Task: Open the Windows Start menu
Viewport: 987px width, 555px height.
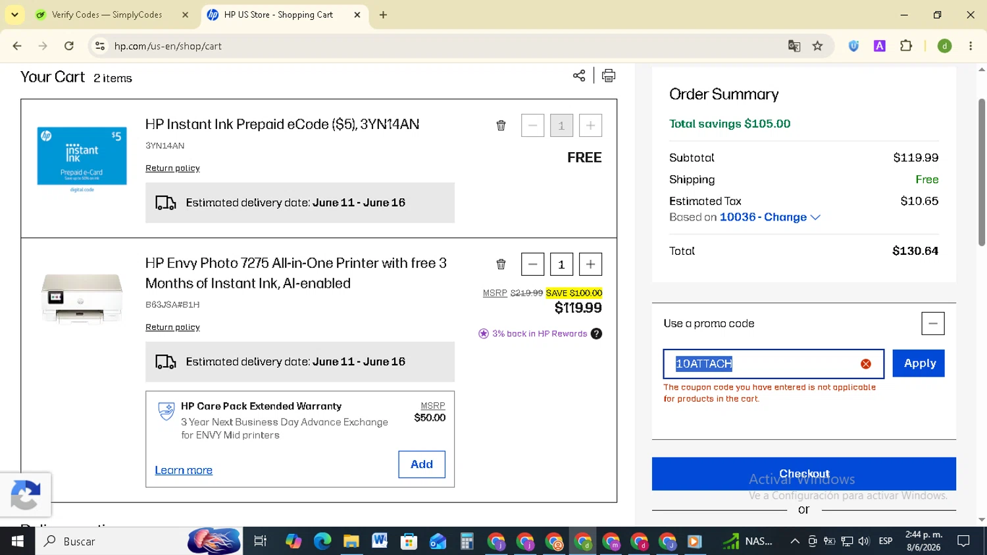Action: [17, 541]
